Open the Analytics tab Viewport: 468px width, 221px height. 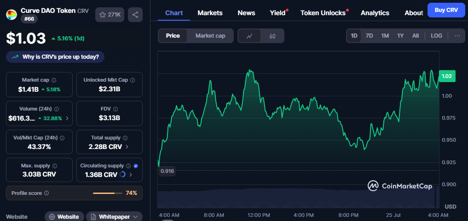[375, 13]
